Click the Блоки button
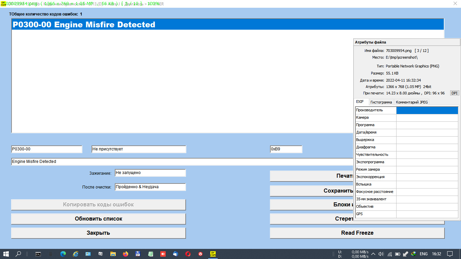The width and height of the screenshot is (461, 259). coord(312,205)
